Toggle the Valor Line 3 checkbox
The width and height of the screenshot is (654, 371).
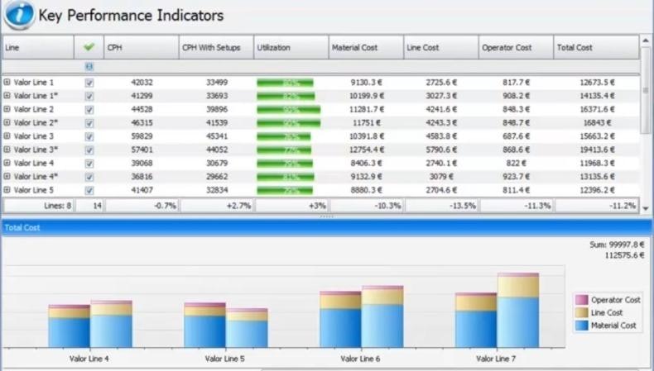89,136
